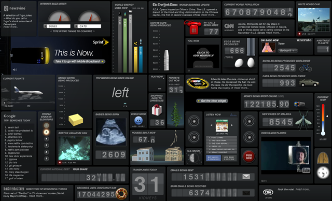The height and width of the screenshot is (201, 332).
Task: Select elevator floor button 1
Action: pos(46,159)
